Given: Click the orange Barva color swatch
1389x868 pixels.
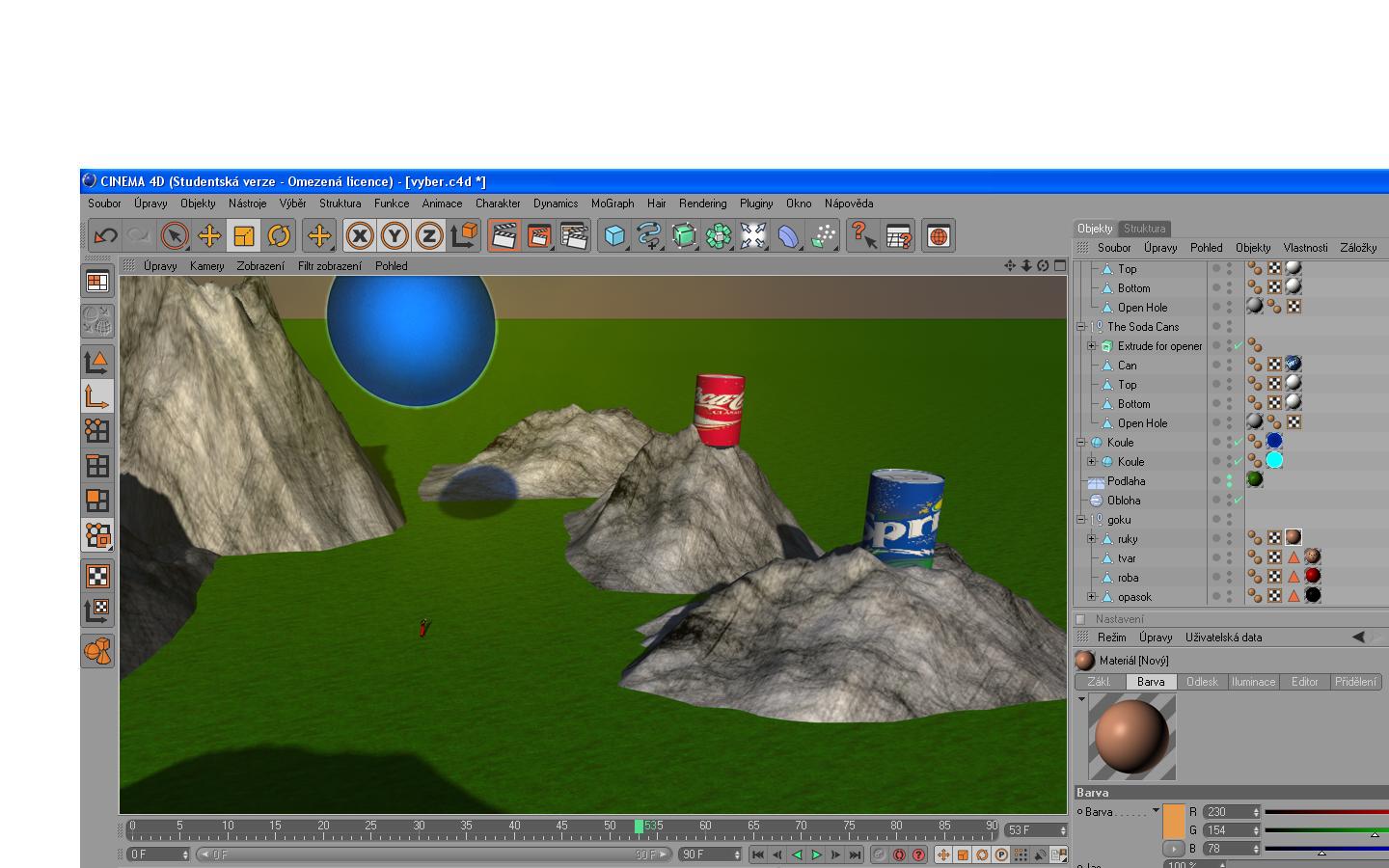Looking at the screenshot, I should tap(1174, 821).
